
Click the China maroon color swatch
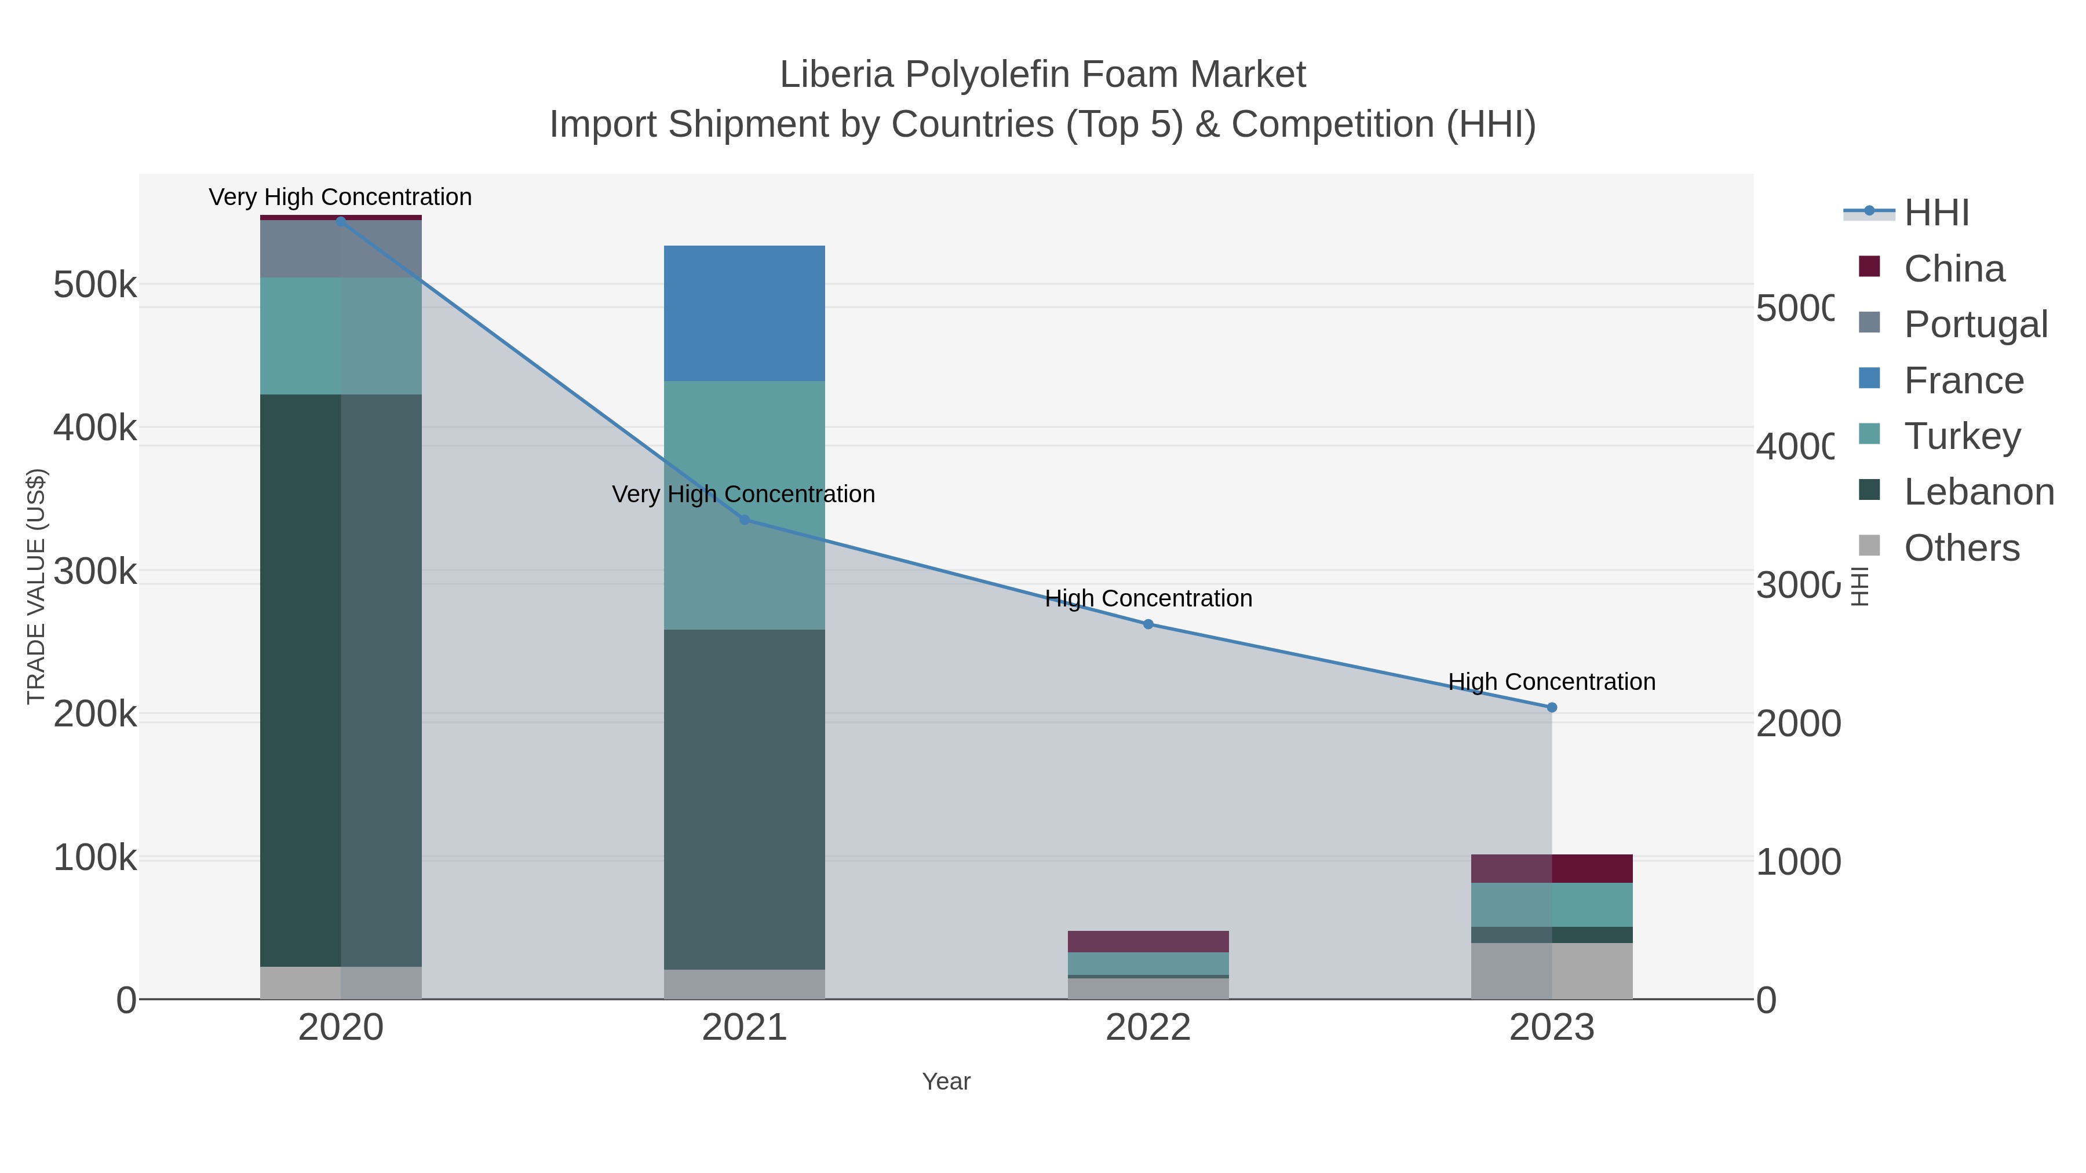1869,266
